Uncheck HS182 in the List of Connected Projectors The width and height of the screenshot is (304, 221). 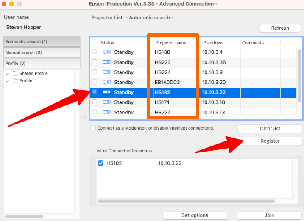100,163
